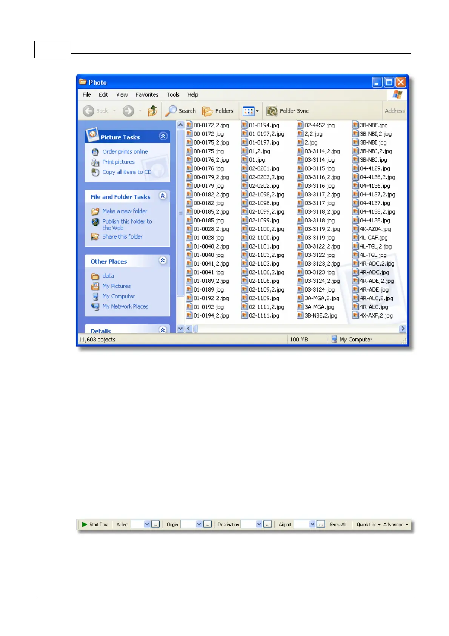Open the View menu
449x636 pixels.
tap(122, 95)
